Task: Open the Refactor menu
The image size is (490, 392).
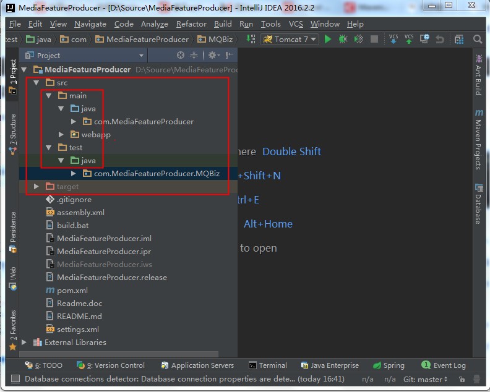Action: click(x=191, y=24)
